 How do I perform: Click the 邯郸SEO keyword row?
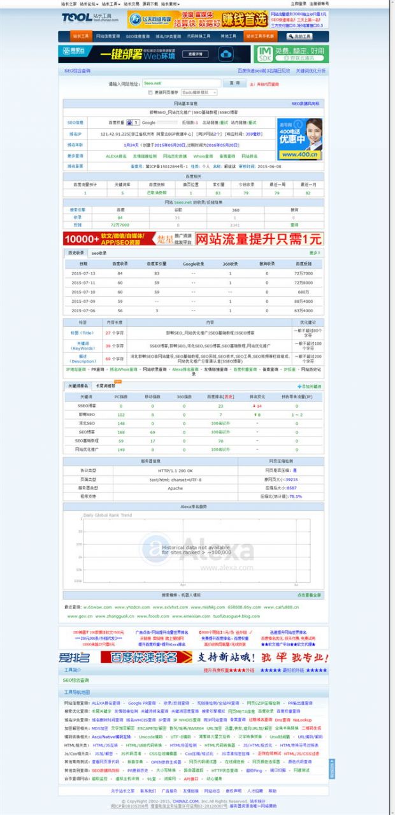click(193, 414)
